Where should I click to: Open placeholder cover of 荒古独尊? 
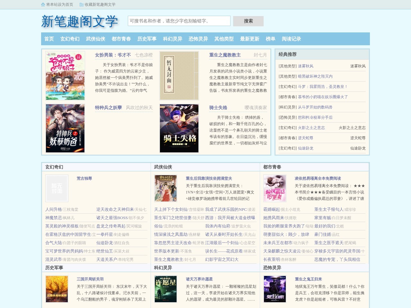click(x=57, y=188)
